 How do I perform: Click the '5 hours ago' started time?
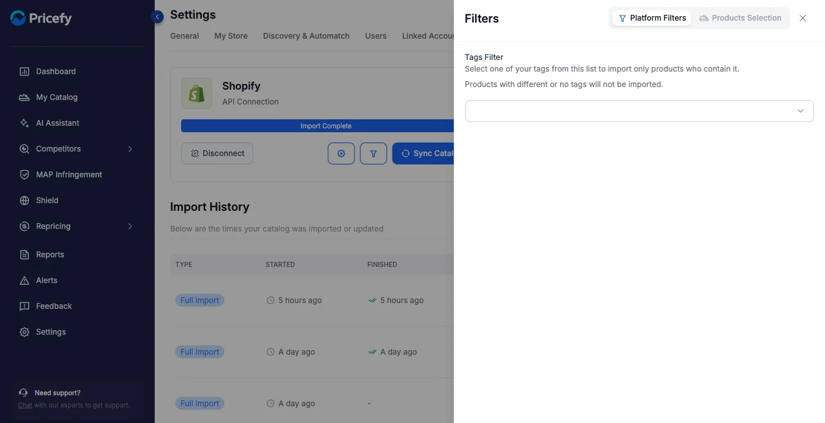click(x=300, y=300)
